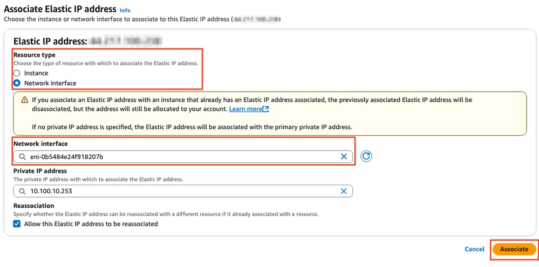Screen dimensions: 539x267
Task: Click the warning triangle icon in alert box
Action: point(24,100)
